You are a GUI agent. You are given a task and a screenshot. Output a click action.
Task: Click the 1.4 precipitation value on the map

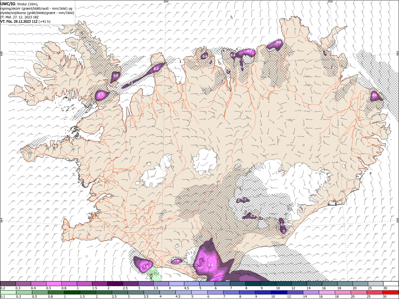tap(146, 267)
